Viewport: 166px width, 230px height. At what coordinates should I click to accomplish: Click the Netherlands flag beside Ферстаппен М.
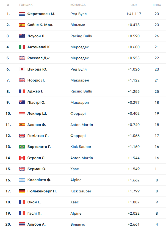click(x=22, y=14)
